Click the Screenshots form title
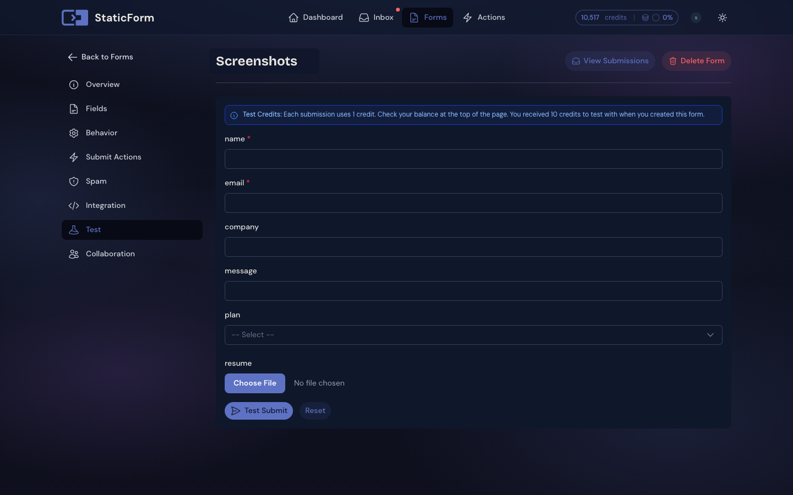This screenshot has height=495, width=793. coord(257,61)
